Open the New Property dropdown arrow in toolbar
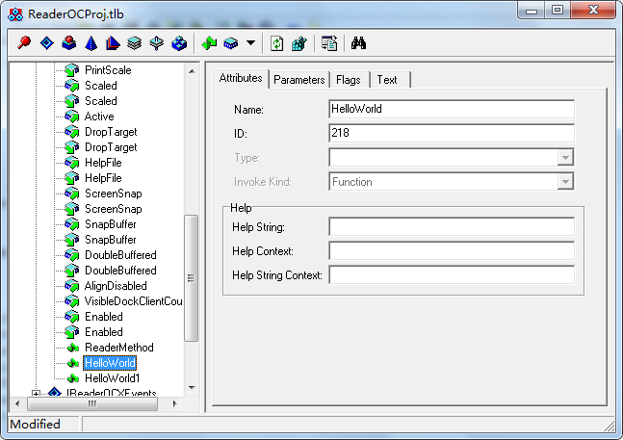The width and height of the screenshot is (623, 440). 250,43
